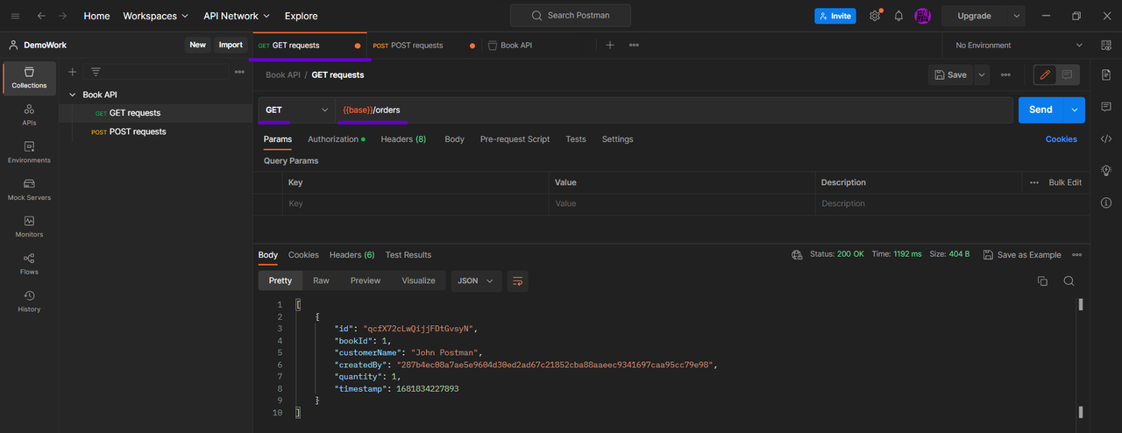Image resolution: width=1122 pixels, height=433 pixels.
Task: Open the code snippet icon
Action: click(x=1105, y=138)
